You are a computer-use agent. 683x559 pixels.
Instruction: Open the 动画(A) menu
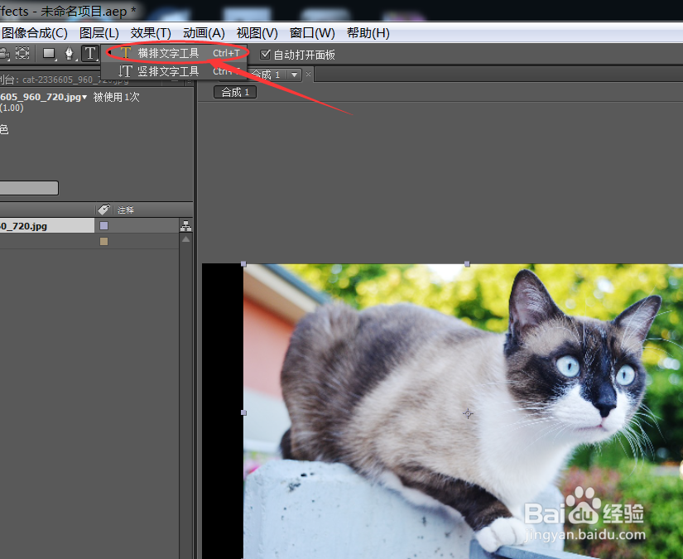pos(204,33)
